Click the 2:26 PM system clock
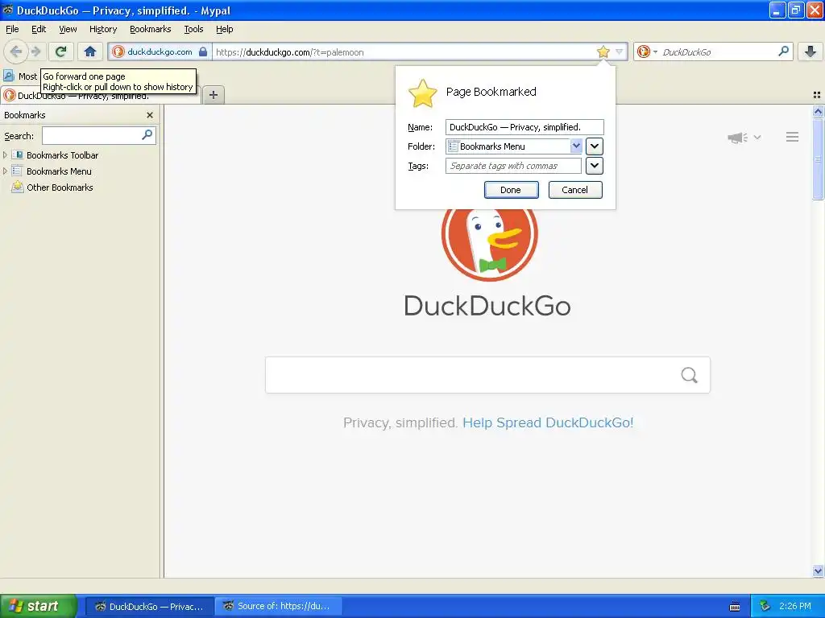Viewport: 825px width, 618px height. tap(795, 606)
